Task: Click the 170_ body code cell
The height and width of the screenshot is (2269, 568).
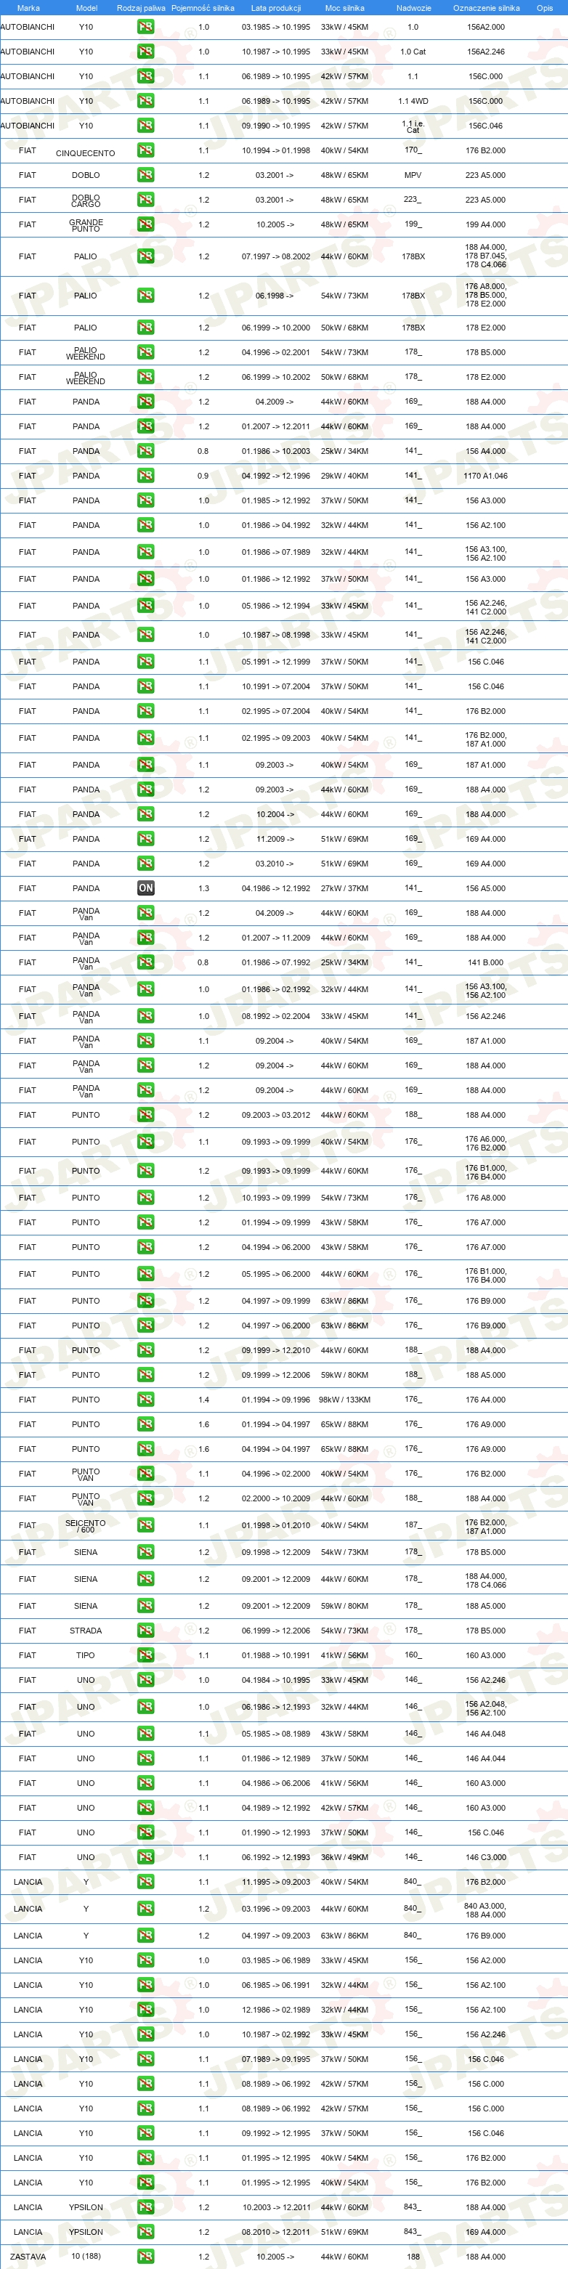Action: click(413, 150)
